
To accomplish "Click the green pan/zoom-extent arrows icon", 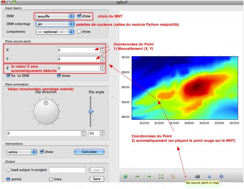I will [x=161, y=176].
